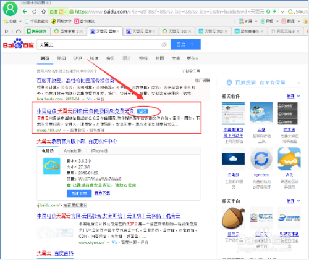309x260 pixels.
Task: Close the active 天翼云_百度 tab
Action: click(117, 31)
